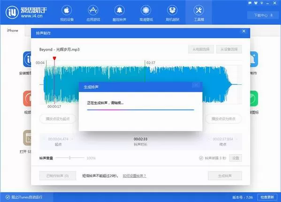Click the 00:04 start marker line
The height and width of the screenshot is (202, 281).
pyautogui.click(x=46, y=82)
